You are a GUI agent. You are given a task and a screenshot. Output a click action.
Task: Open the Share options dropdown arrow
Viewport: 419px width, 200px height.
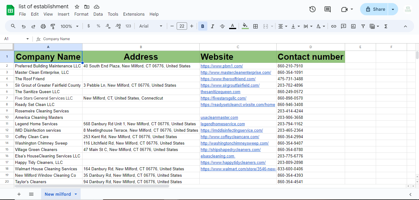pyautogui.click(x=393, y=9)
